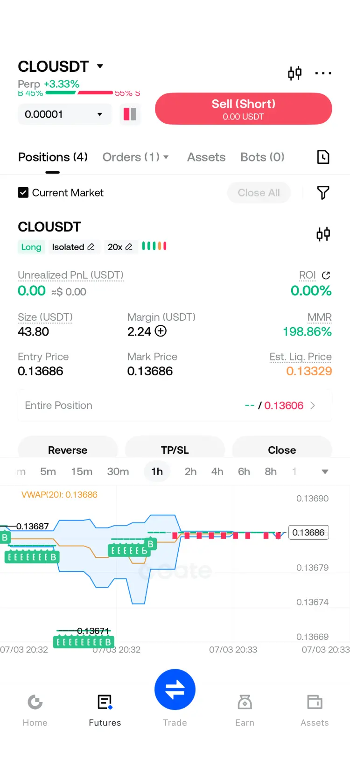Viewport: 350px width, 759px height.
Task: Tap the Close All button
Action: click(x=259, y=193)
